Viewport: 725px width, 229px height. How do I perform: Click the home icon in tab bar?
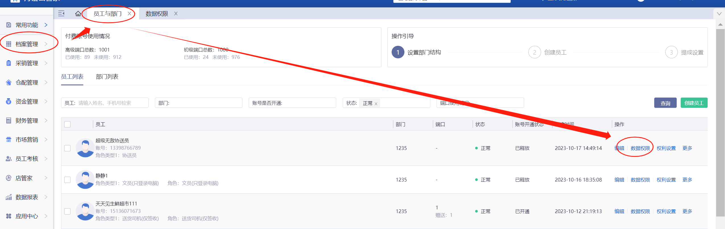point(78,14)
